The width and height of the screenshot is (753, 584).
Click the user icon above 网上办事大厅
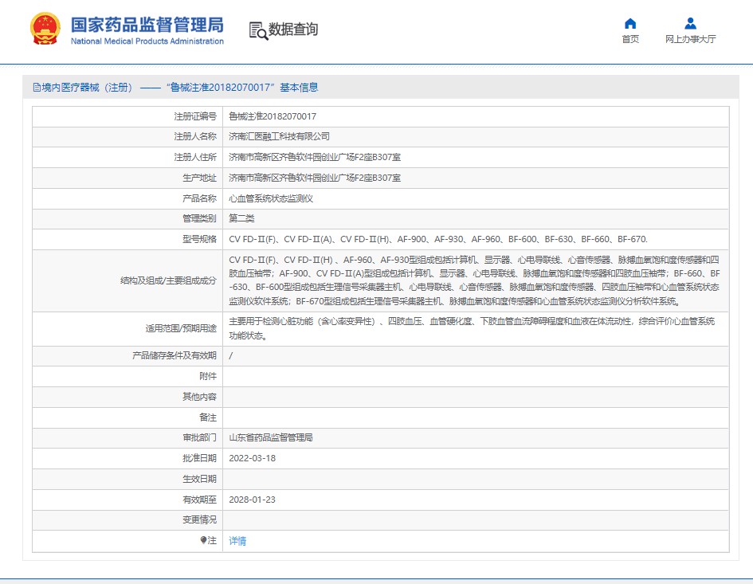click(x=690, y=23)
